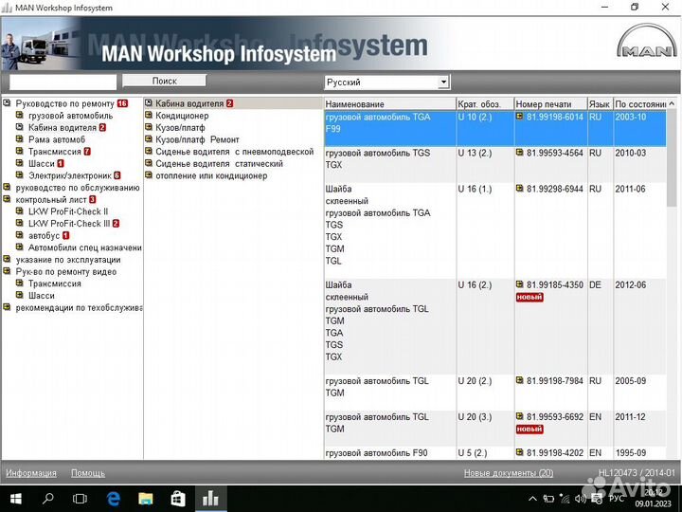Select Трансмиссия under Рук-во по ремонту видео
Image resolution: width=682 pixels, height=512 pixels.
[x=54, y=283]
